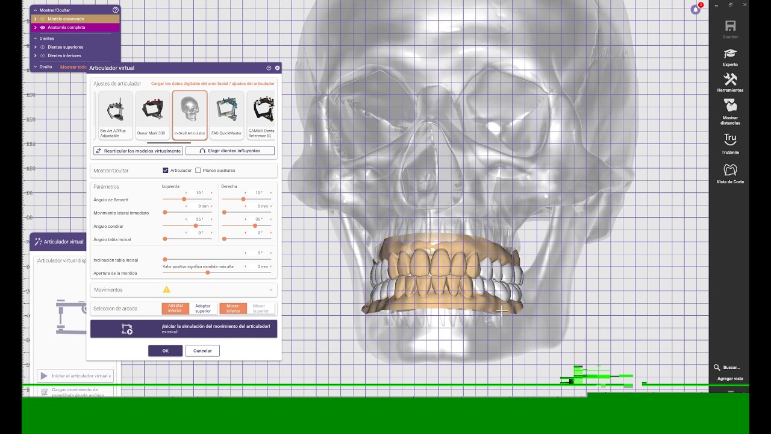Click Agregar vista in sidebar
The image size is (771, 434).
tap(730, 379)
